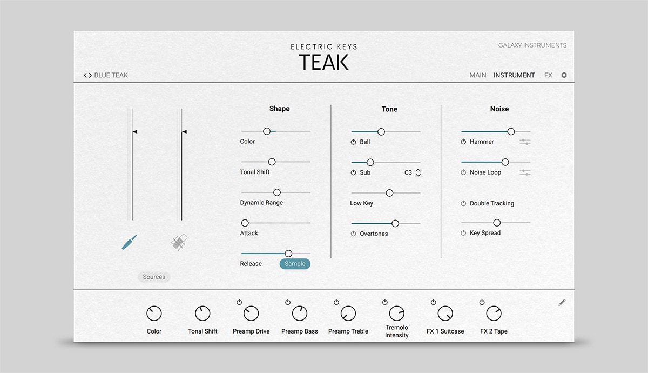
Task: Toggle the Overtones power switch
Action: (x=354, y=234)
